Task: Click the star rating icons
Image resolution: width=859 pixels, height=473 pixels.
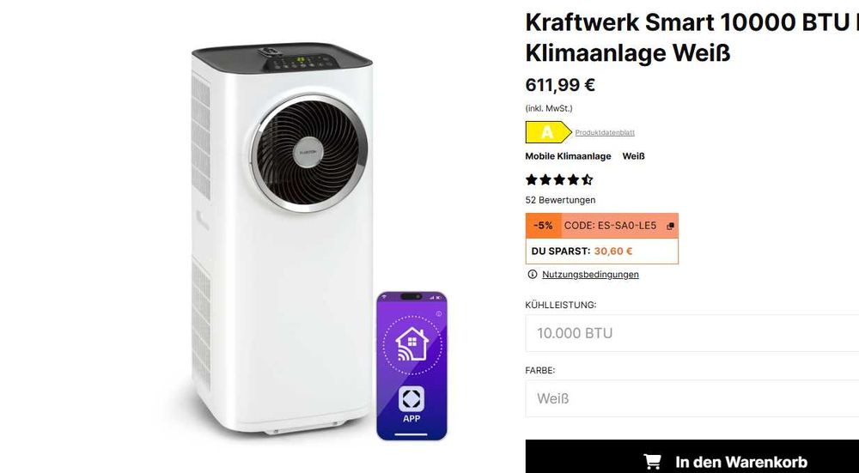Action: pos(559,179)
